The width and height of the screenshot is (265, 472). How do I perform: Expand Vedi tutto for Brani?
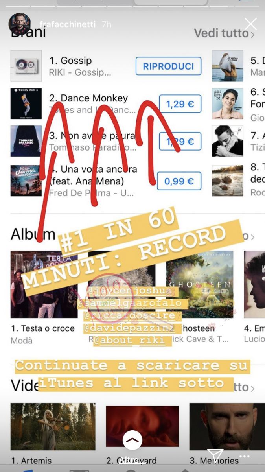[x=224, y=33]
